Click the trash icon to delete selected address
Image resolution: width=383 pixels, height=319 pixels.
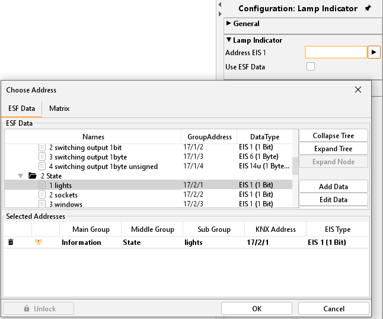pos(11,242)
